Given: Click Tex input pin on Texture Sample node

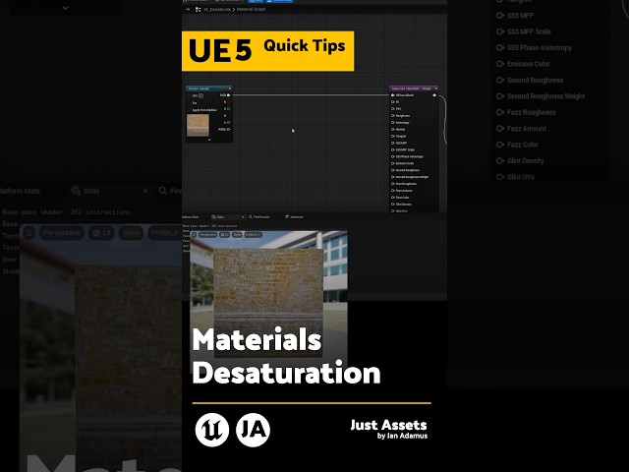Looking at the screenshot, I should pos(190,102).
